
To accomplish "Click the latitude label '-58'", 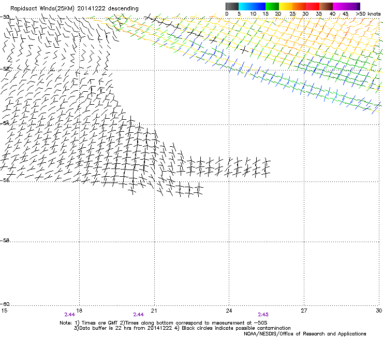I will (5, 241).
